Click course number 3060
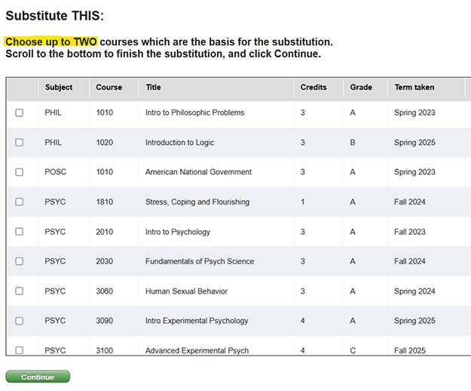 tap(105, 291)
